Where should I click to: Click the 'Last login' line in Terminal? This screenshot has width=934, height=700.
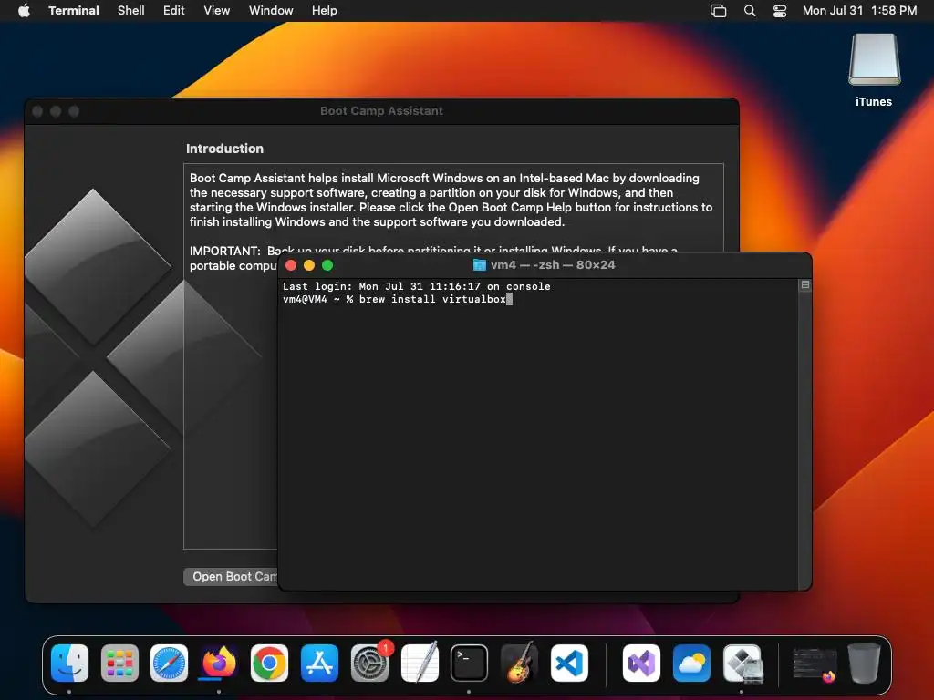point(416,286)
